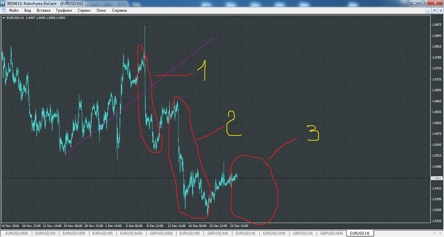This screenshot has width=444, height=237.
Task: Click the current price label 1.0452
Action: point(437,178)
